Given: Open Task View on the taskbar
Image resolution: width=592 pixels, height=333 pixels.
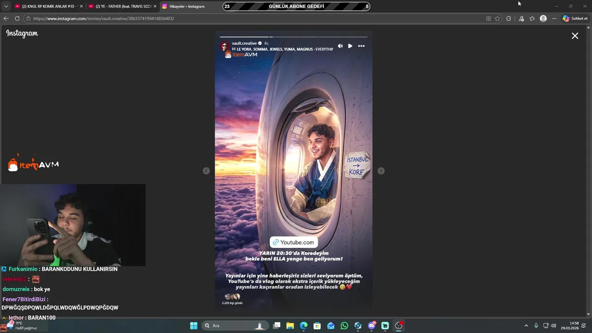Looking at the screenshot, I should 277,326.
